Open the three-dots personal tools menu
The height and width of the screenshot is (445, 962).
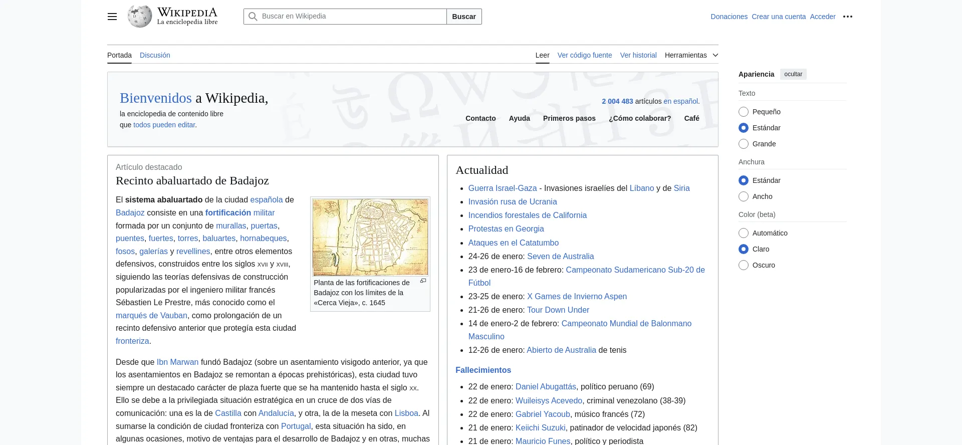point(848,17)
